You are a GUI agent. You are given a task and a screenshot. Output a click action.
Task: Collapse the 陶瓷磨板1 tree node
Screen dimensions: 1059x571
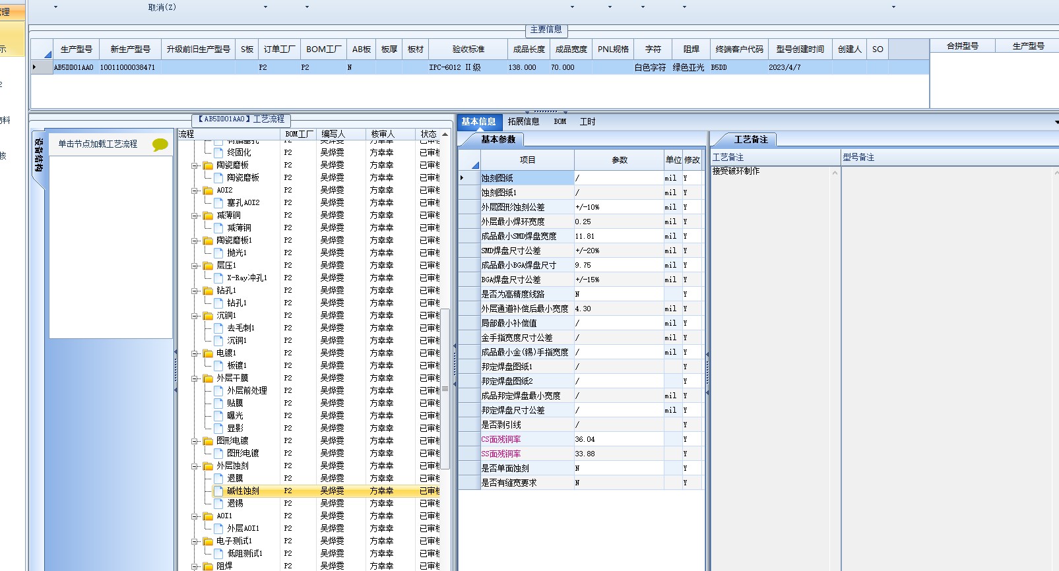tap(195, 241)
